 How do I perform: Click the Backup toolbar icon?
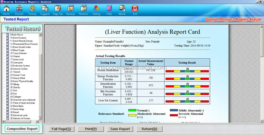pyautogui.click(x=70, y=10)
